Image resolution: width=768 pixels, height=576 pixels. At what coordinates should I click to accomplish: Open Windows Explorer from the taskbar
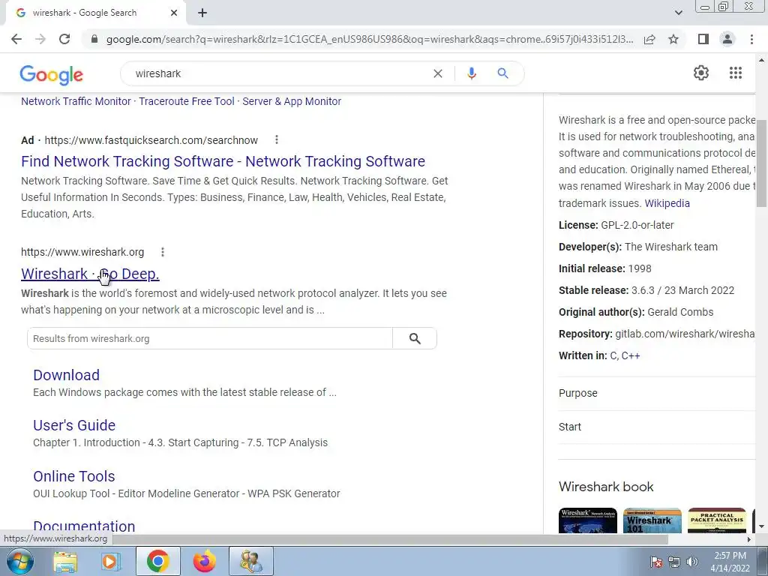pyautogui.click(x=66, y=562)
